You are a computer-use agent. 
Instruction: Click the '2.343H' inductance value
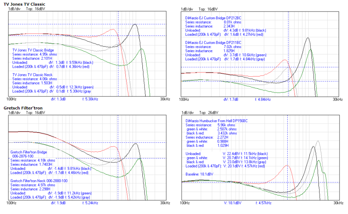(229, 26)
